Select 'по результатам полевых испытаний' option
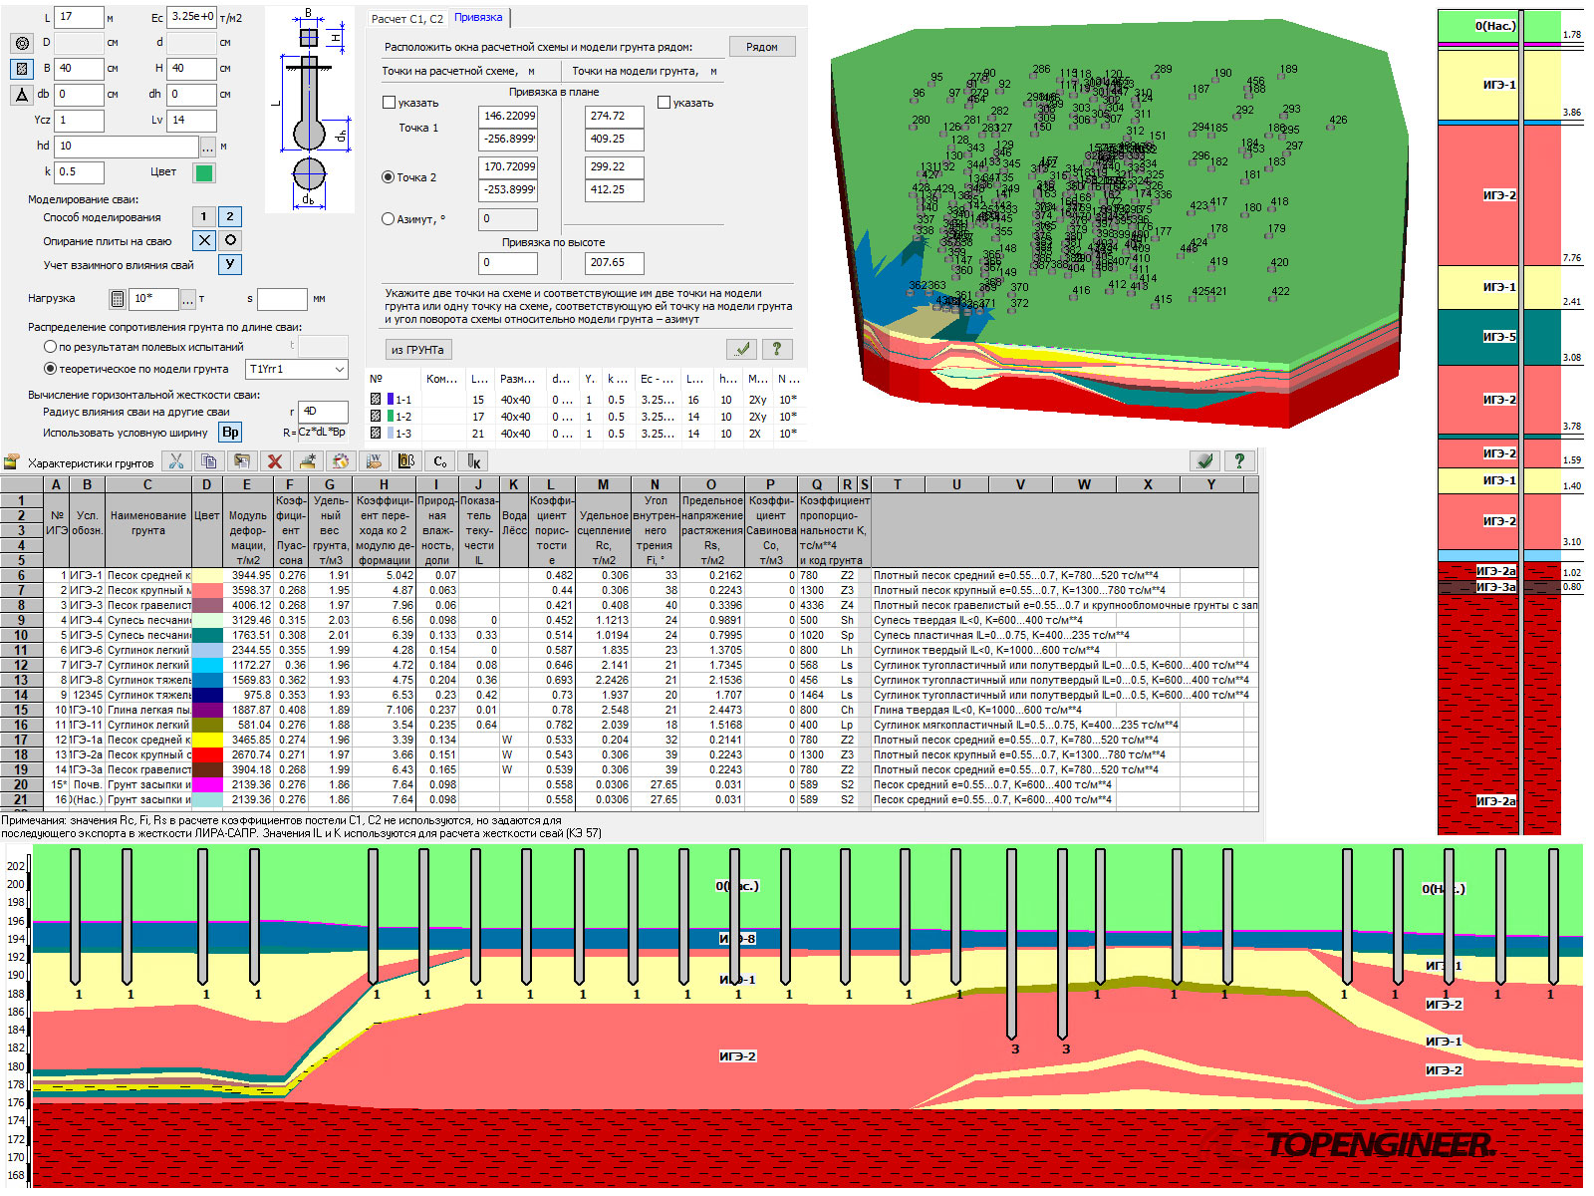The image size is (1594, 1196). tap(50, 347)
